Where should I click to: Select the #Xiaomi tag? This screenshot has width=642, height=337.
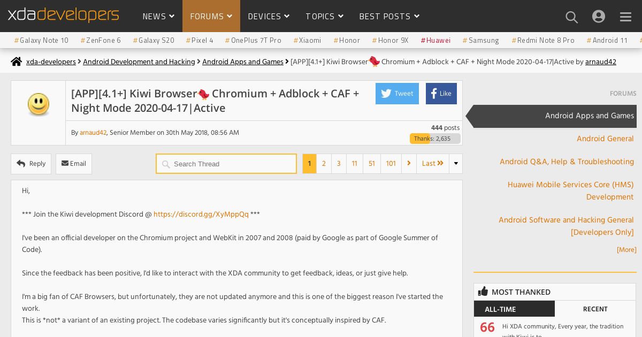tap(307, 40)
